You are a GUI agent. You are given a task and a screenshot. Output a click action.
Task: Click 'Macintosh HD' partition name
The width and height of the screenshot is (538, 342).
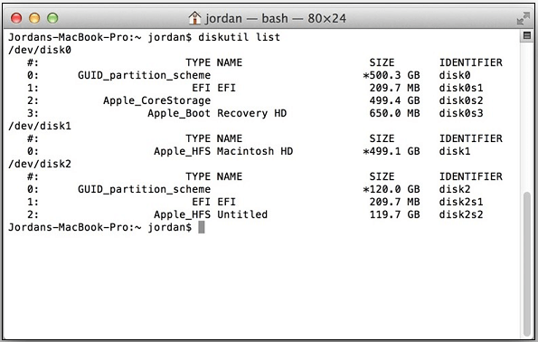(x=255, y=151)
